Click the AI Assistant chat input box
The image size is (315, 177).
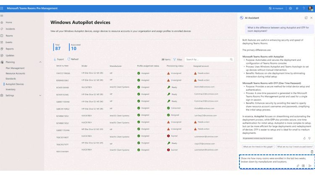pyautogui.click(x=277, y=162)
